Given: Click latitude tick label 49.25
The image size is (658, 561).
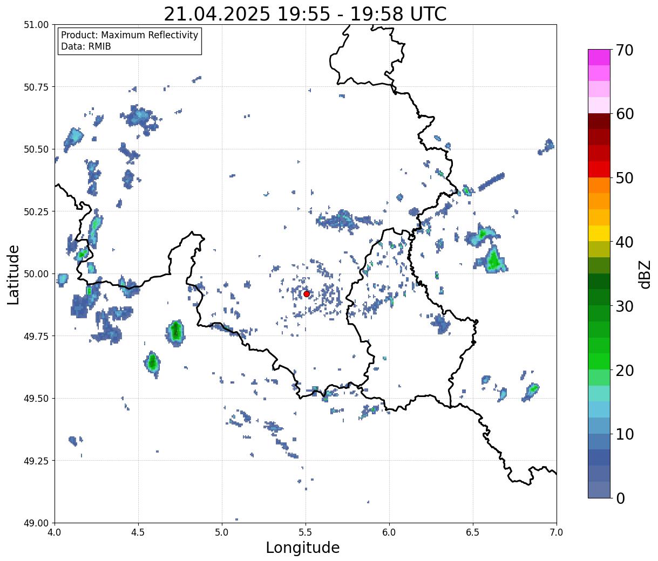Looking at the screenshot, I should [x=36, y=461].
